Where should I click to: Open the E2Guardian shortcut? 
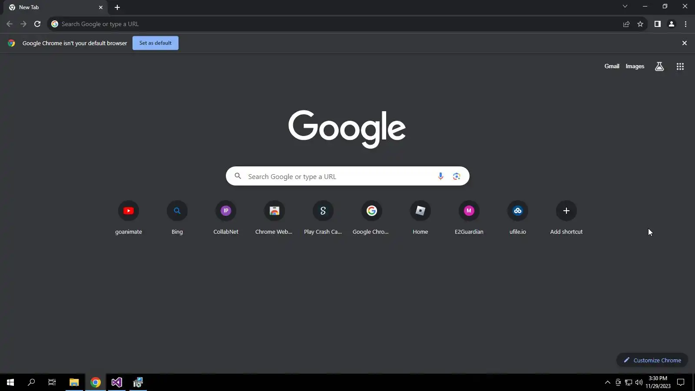coord(469,218)
